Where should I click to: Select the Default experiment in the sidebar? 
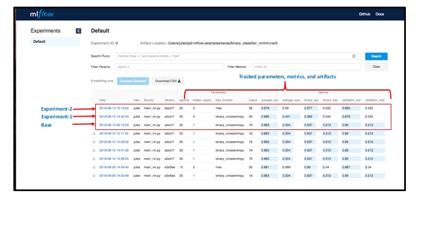pos(39,42)
